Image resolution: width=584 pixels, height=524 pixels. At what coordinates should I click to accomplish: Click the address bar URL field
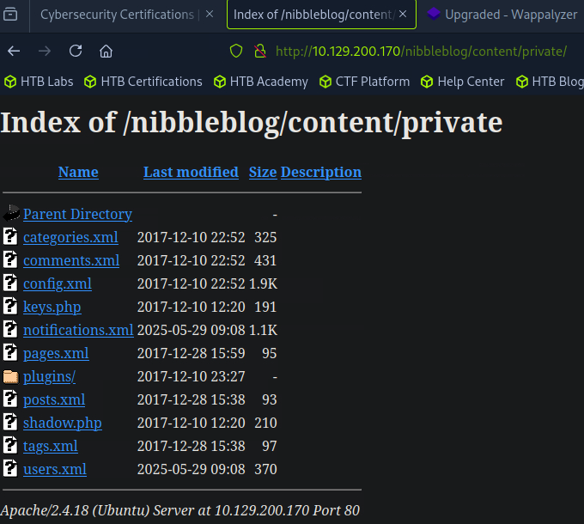(421, 51)
